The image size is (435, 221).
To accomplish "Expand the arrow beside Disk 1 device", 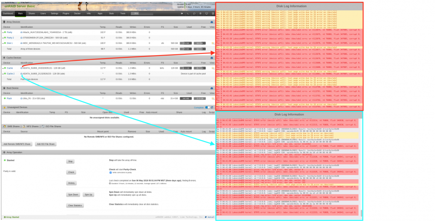I will (x=3, y=43).
